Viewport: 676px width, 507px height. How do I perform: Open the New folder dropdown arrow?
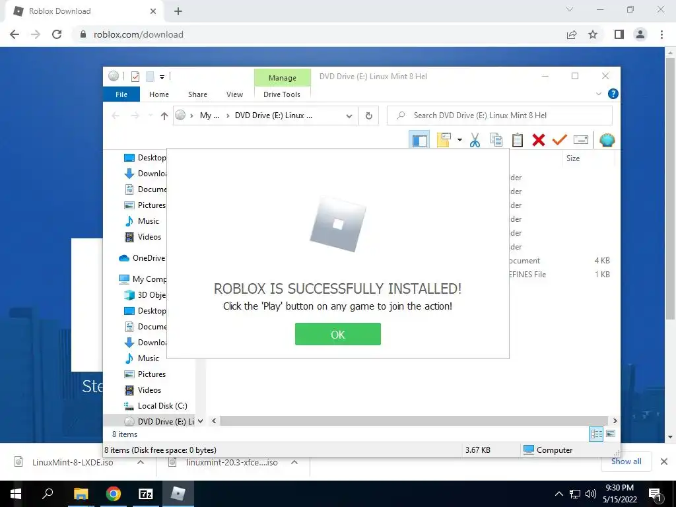459,140
